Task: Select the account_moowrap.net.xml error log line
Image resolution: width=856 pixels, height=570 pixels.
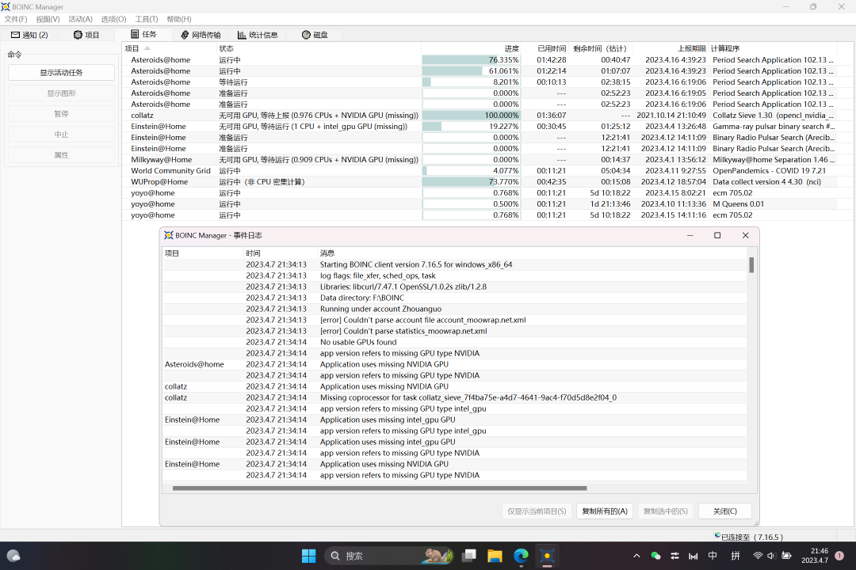Action: click(455, 320)
